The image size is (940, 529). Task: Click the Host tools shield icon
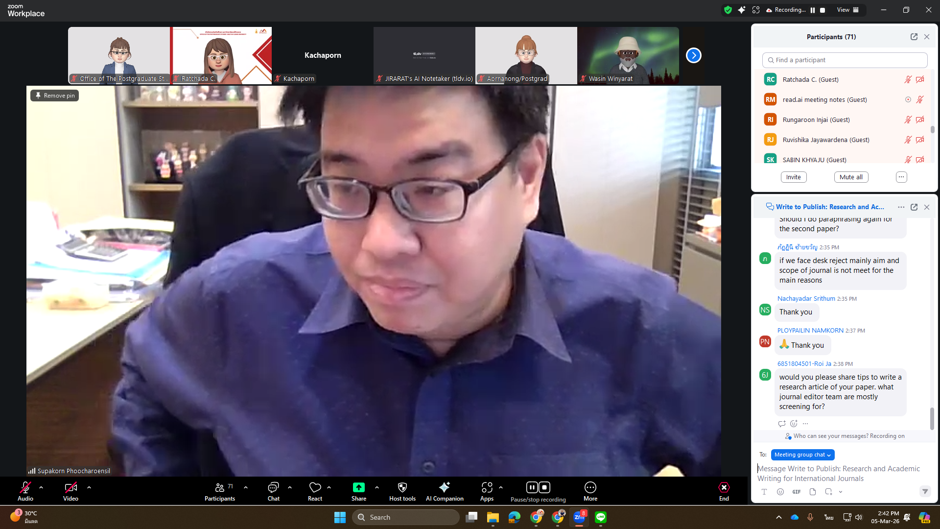402,487
